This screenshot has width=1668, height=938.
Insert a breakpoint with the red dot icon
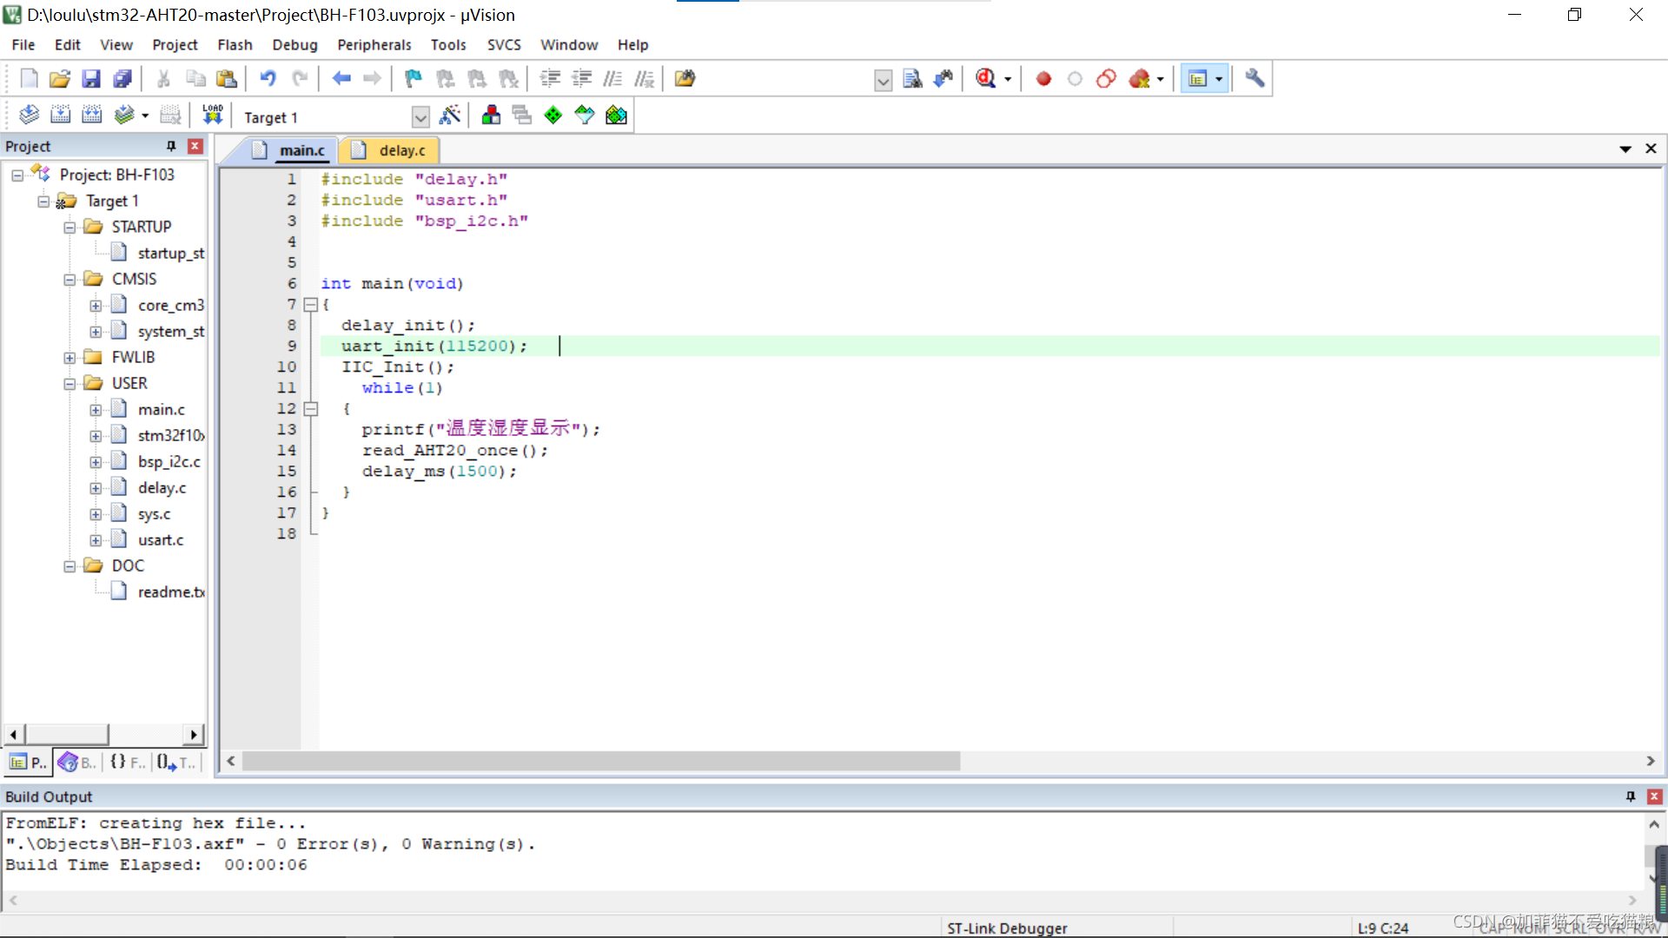pos(1043,79)
